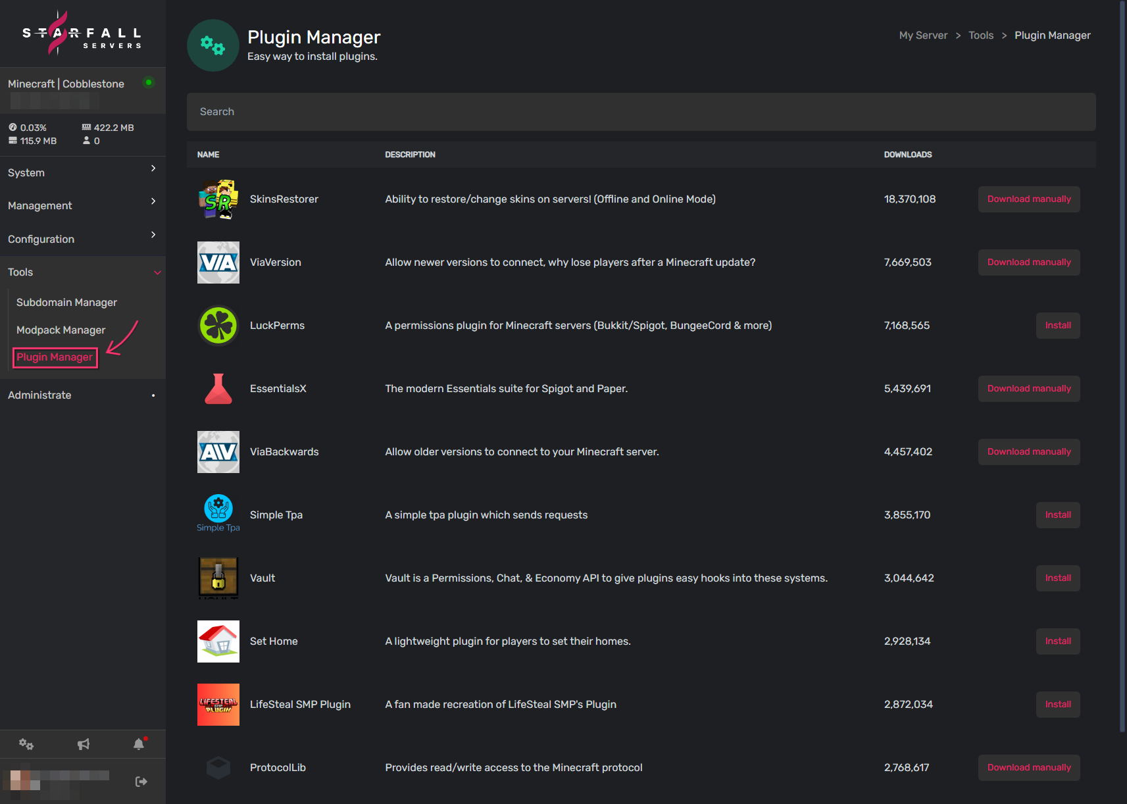Expand the System menu
The image size is (1127, 804).
82,172
